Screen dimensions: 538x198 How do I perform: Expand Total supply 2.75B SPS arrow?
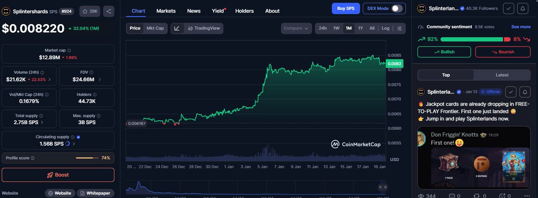pyautogui.click(x=42, y=122)
